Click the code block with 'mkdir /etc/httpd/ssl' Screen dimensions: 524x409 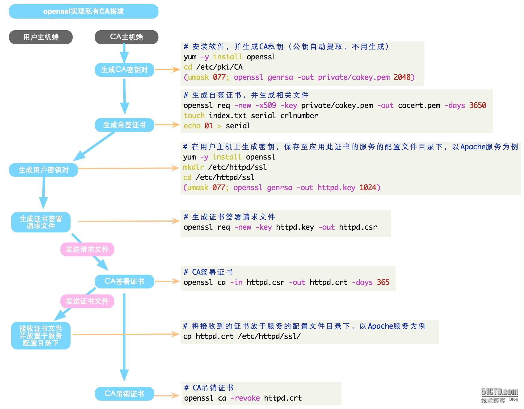coord(351,169)
